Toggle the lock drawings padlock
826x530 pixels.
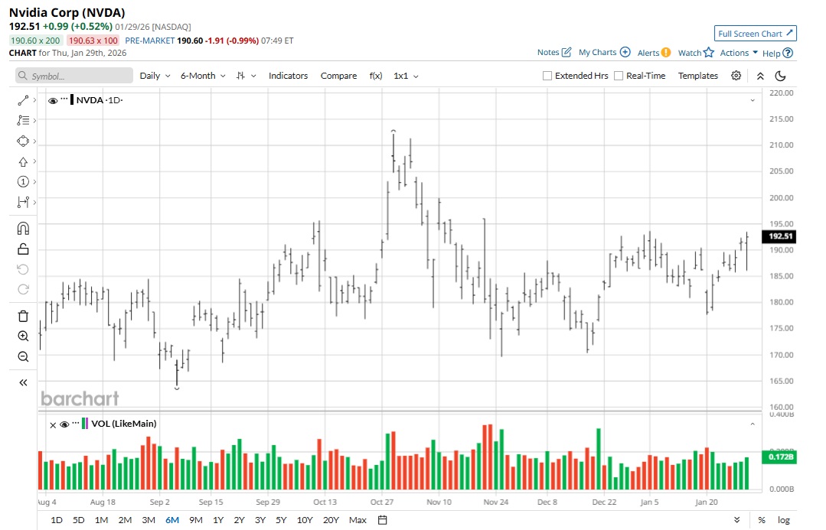(x=23, y=249)
